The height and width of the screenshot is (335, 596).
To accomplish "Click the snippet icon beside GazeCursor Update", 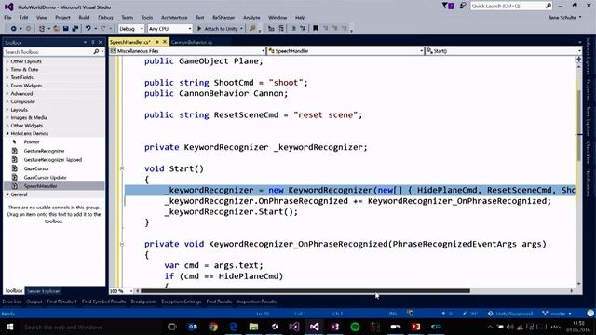I will pyautogui.click(x=15, y=177).
